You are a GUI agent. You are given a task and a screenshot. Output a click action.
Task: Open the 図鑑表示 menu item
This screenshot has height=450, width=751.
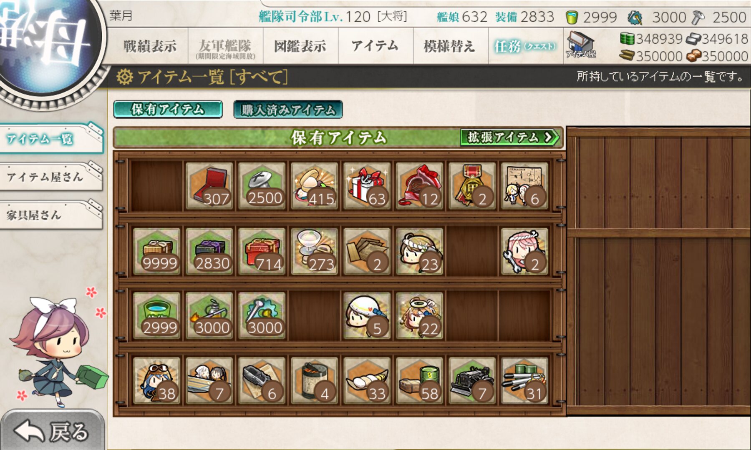pyautogui.click(x=300, y=46)
